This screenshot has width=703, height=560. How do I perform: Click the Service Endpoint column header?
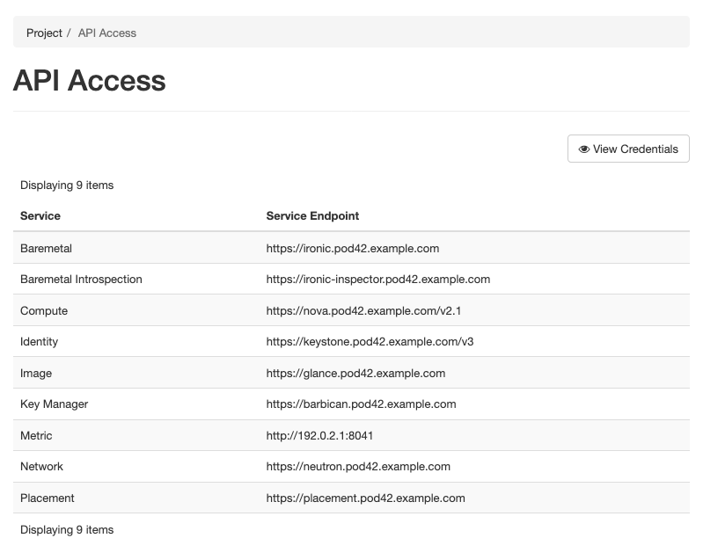click(x=312, y=215)
